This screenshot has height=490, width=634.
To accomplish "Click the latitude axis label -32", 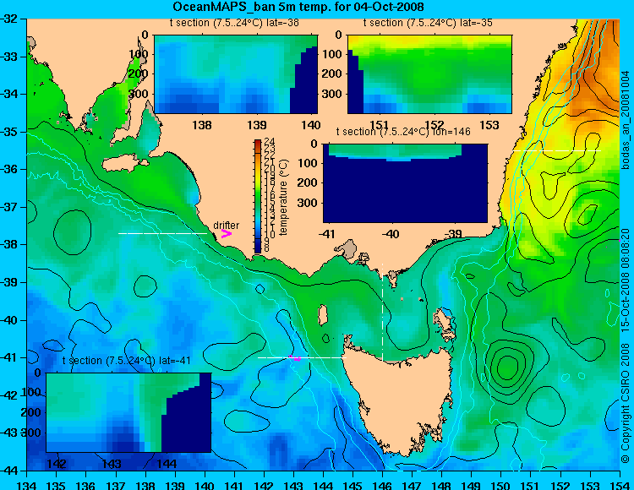I will pos(9,19).
